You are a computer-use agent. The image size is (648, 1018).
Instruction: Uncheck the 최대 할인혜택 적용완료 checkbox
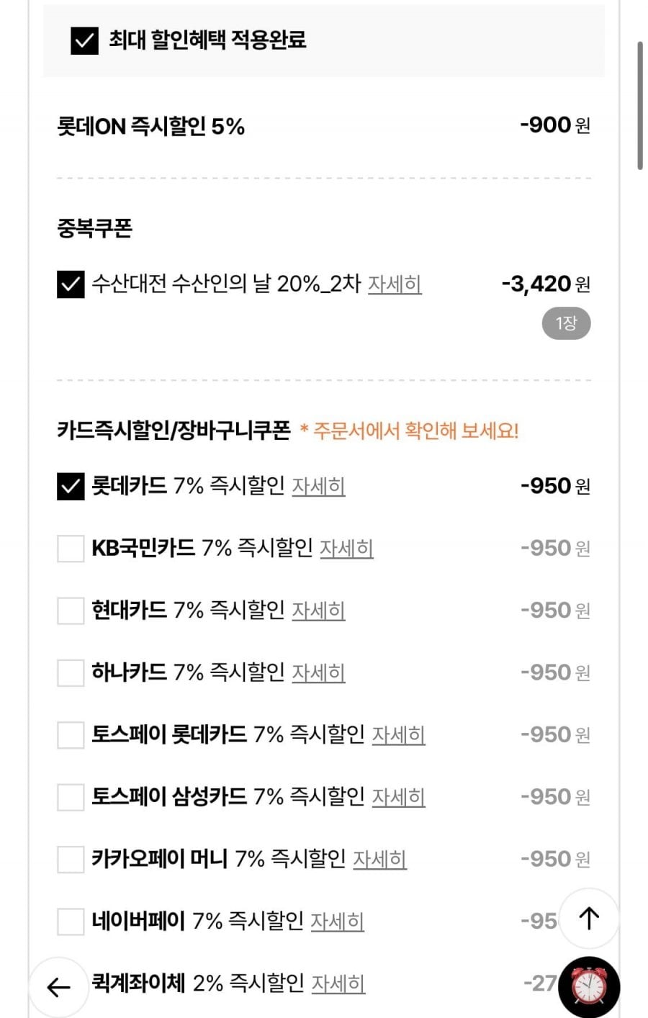pos(84,40)
